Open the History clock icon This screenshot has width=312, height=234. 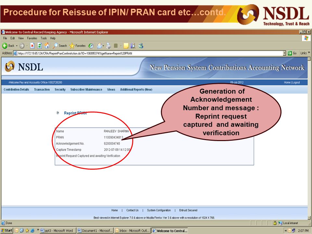91,46
